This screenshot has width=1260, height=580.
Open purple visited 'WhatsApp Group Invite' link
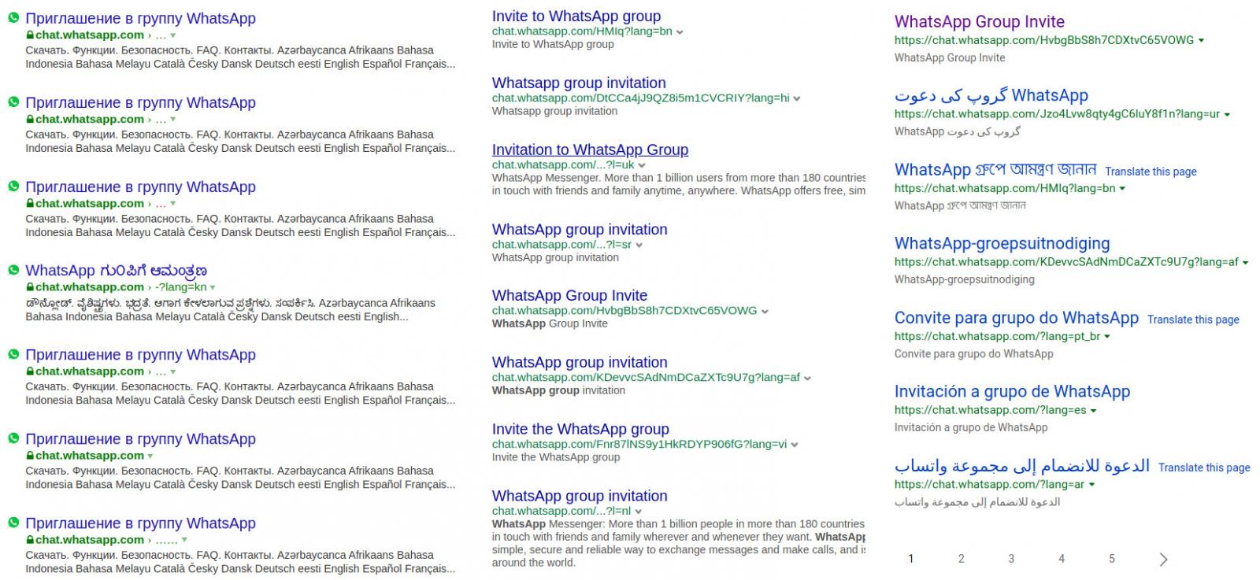pyautogui.click(x=980, y=22)
